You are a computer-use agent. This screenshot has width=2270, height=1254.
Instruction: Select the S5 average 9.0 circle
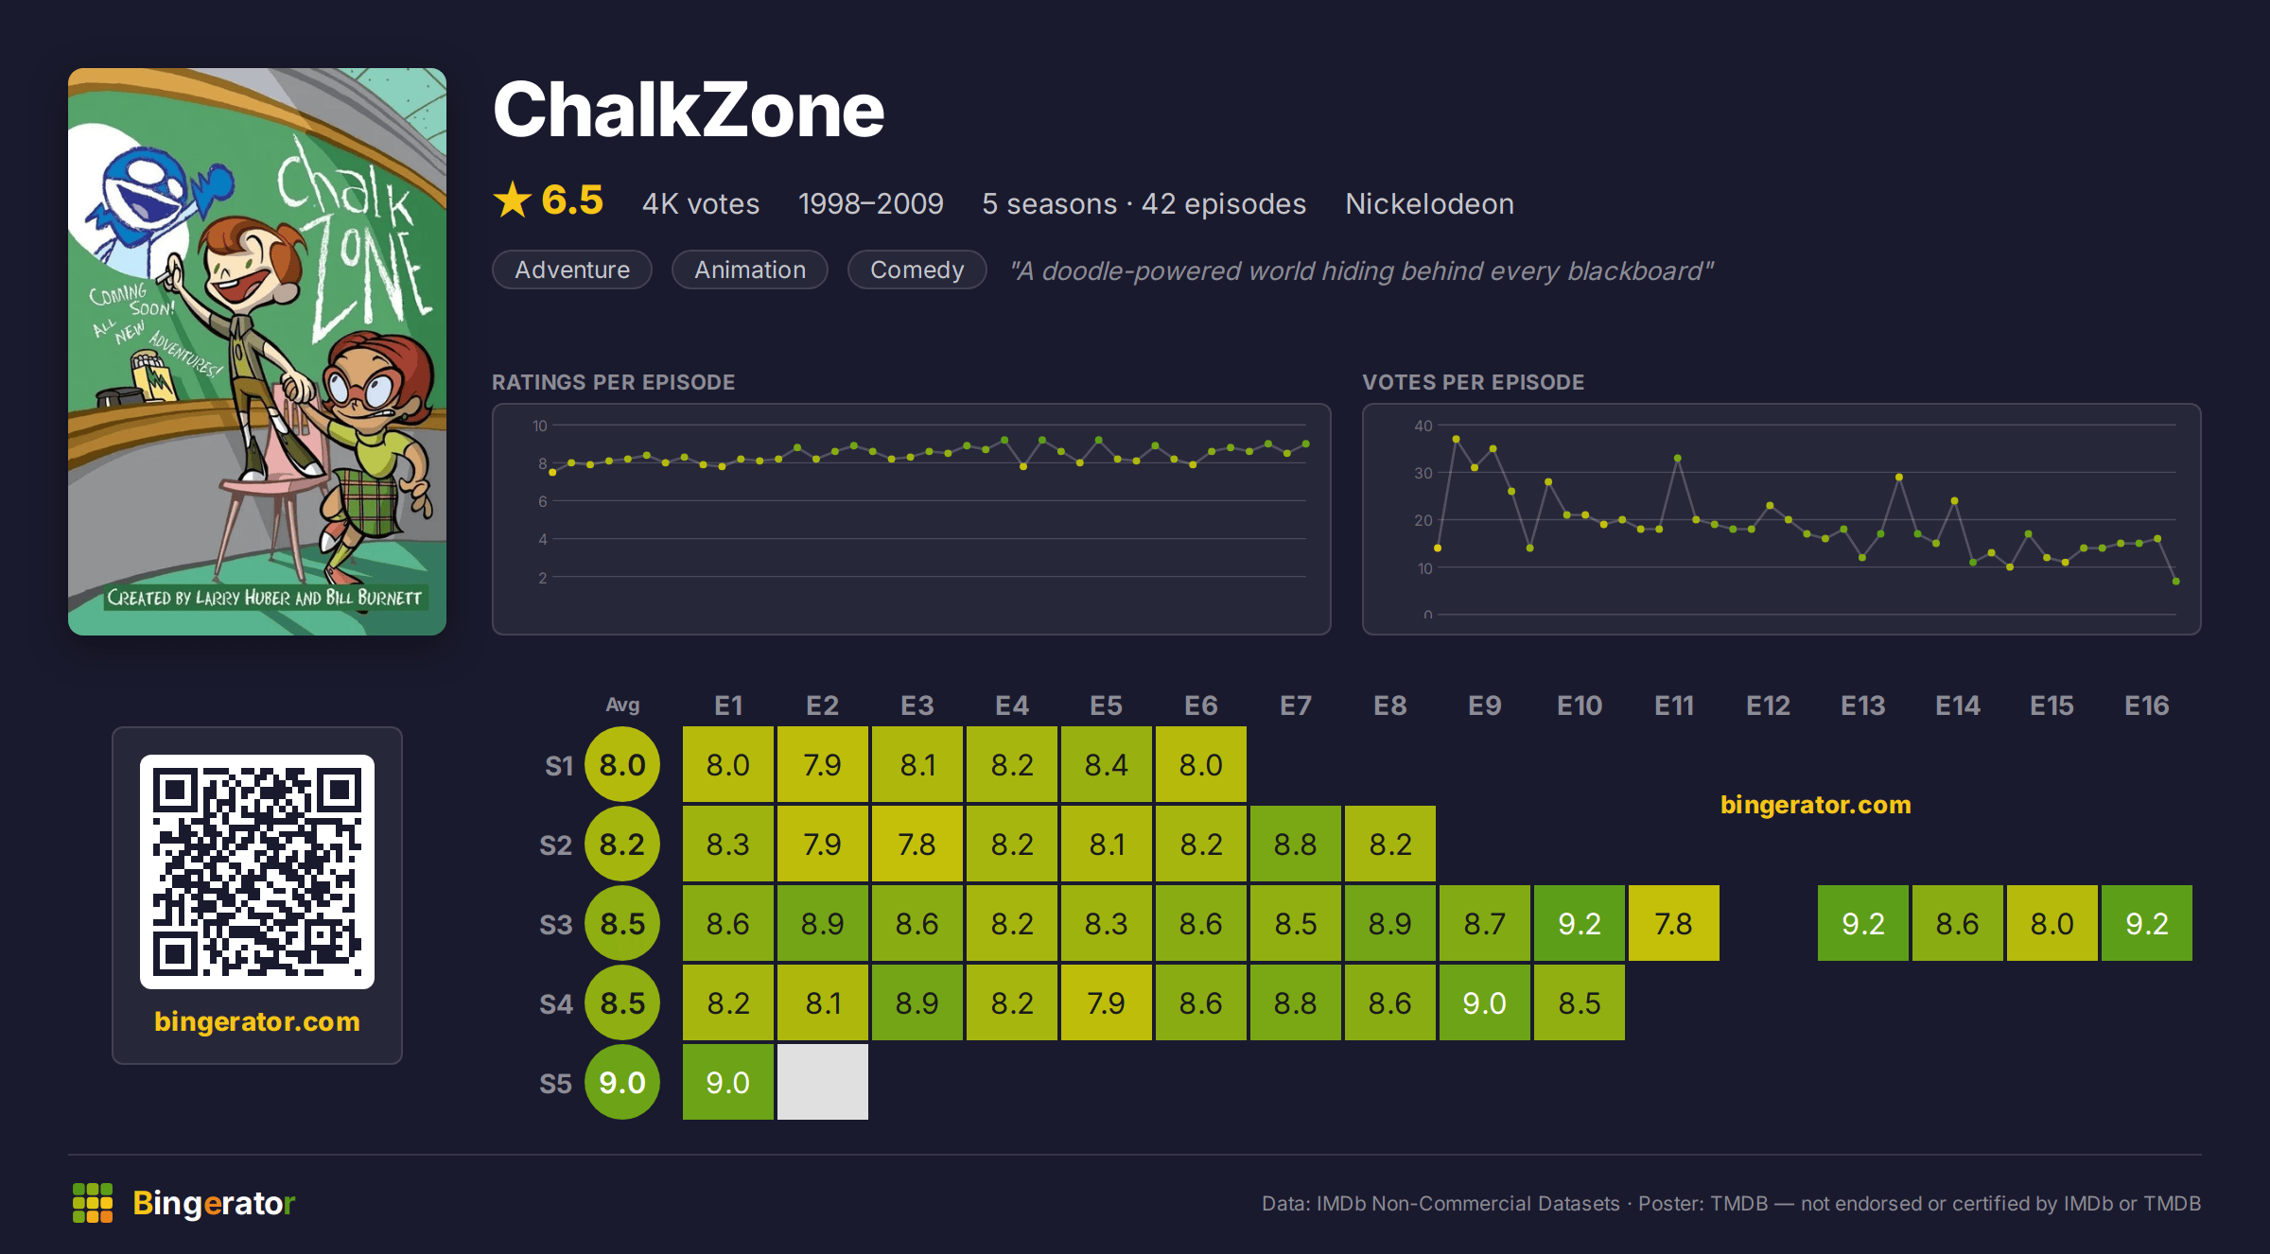(x=622, y=1082)
